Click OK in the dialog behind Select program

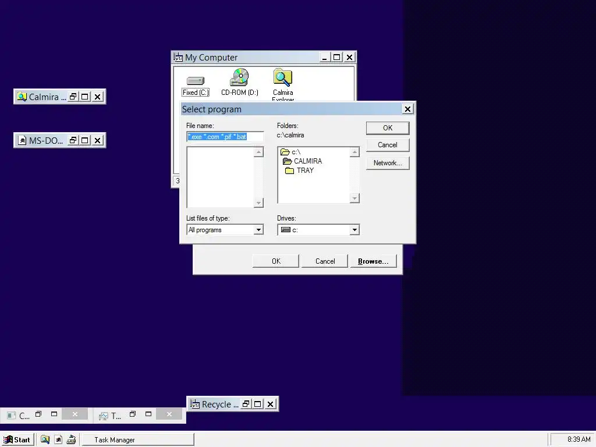[x=276, y=261]
